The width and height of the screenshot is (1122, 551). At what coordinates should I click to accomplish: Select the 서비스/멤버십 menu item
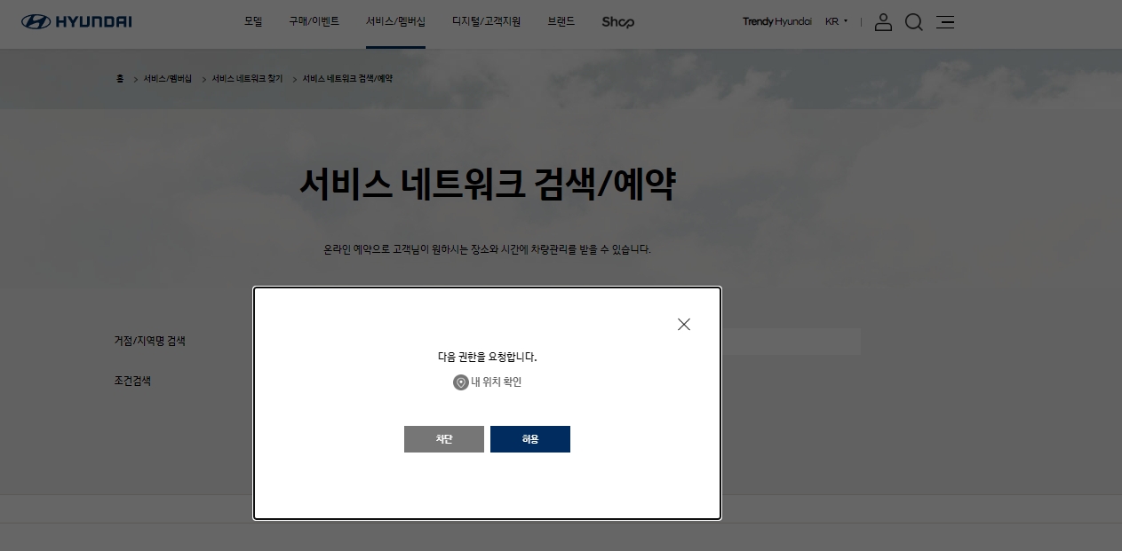tap(395, 21)
